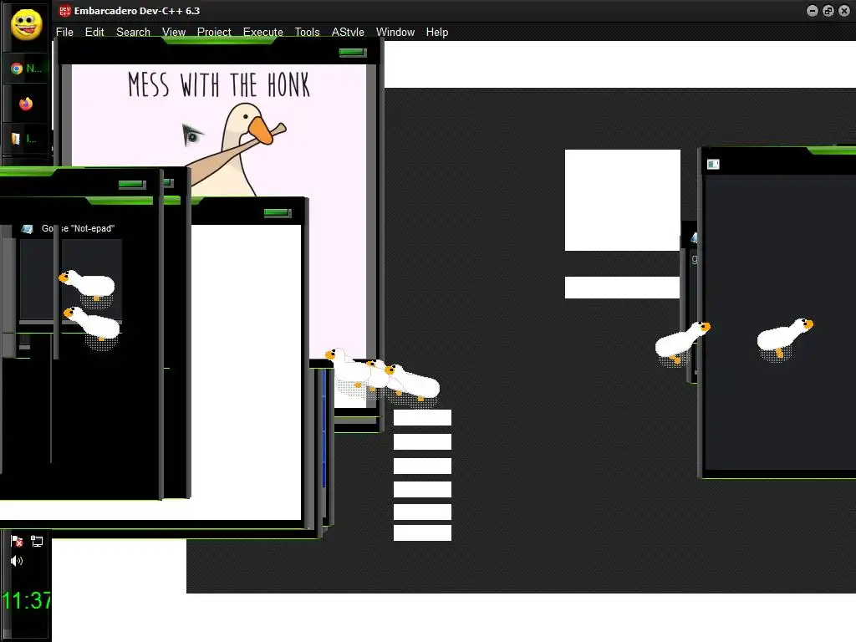Open the volume speaker tray icon
This screenshot has width=856, height=642.
click(17, 561)
